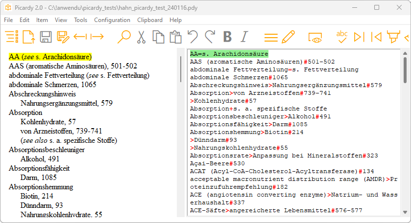Image resolution: width=411 pixels, height=223 pixels.
Task: Click the green AA=s. Arachidonsäure line
Action: coord(228,53)
